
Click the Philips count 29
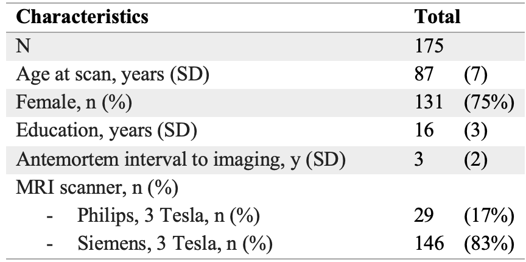click(424, 215)
